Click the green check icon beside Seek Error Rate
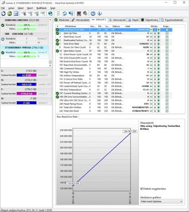The image size is (189, 212). pyautogui.click(x=57, y=44)
